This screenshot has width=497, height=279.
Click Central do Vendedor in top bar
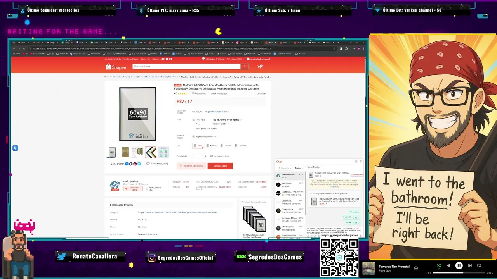tap(113, 59)
